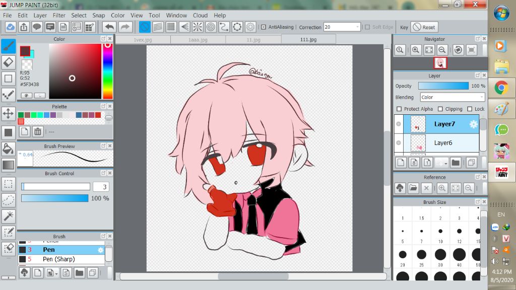Image resolution: width=516 pixels, height=290 pixels.
Task: Undock the Color panel
Action: click(103, 38)
